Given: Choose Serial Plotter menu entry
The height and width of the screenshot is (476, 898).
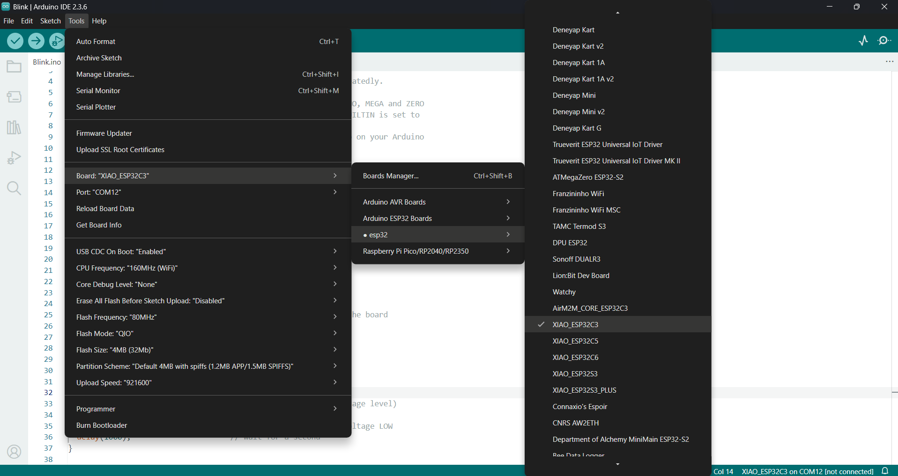Looking at the screenshot, I should (208, 107).
